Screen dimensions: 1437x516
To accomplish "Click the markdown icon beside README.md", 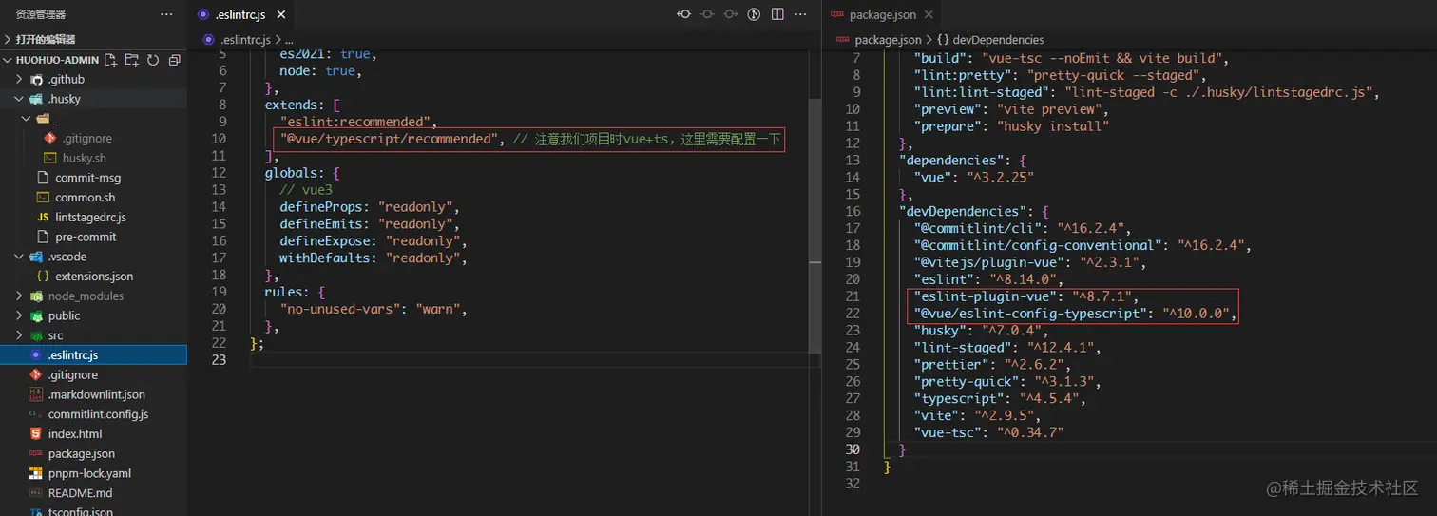I will (x=36, y=493).
